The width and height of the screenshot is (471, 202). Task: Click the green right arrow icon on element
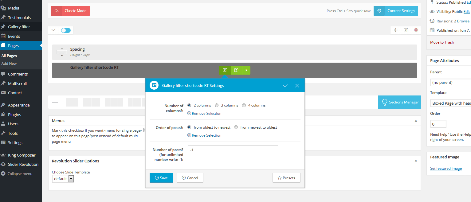[x=246, y=70]
